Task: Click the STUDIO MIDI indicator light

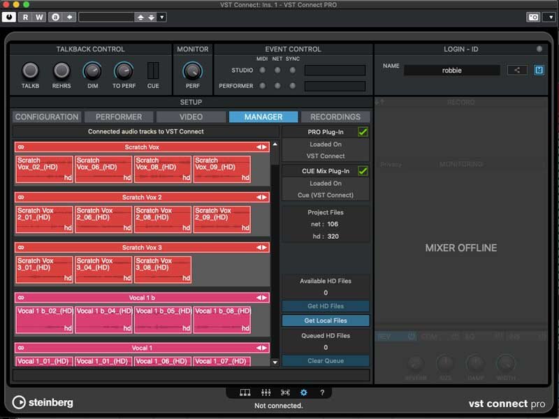Action: pos(263,71)
